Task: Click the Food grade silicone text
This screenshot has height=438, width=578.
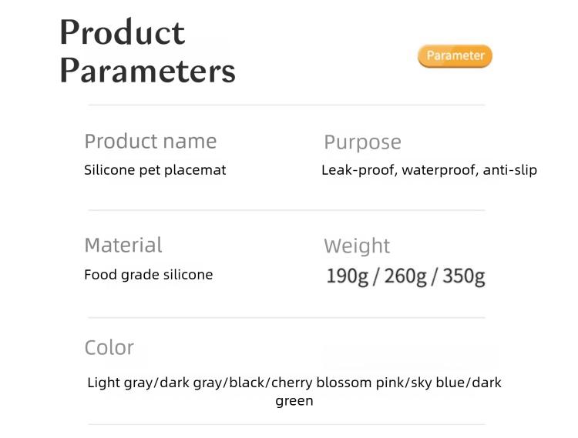Action: coord(148,275)
